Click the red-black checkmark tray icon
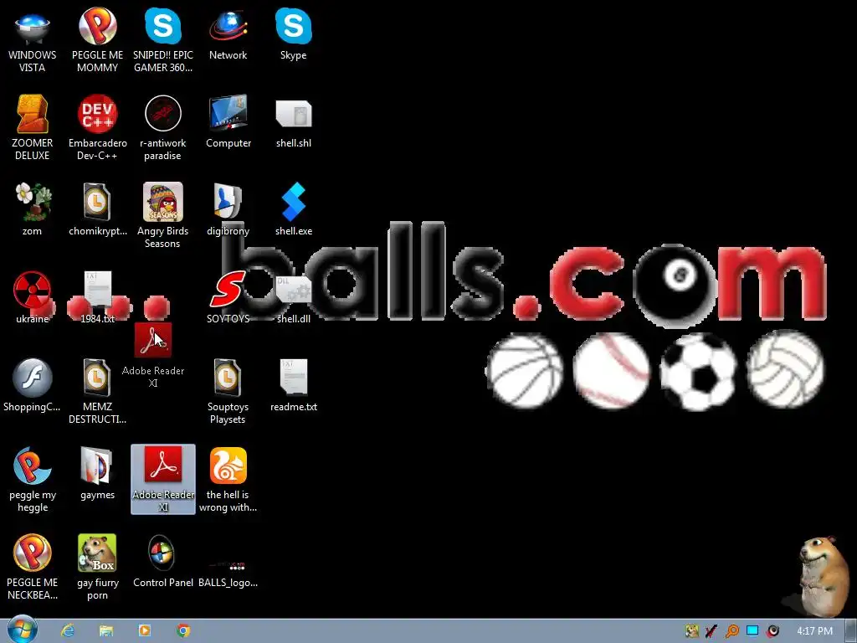 (711, 631)
